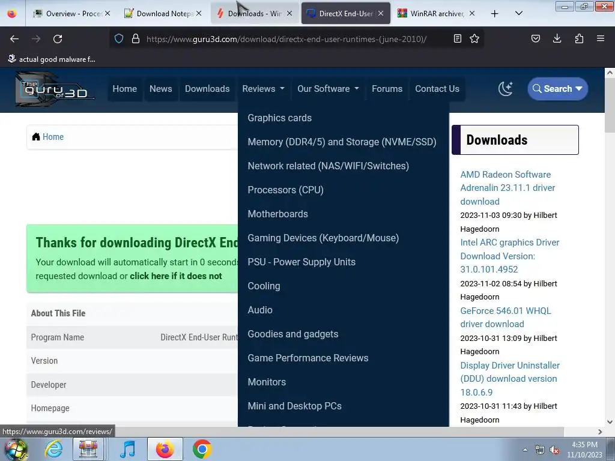Image resolution: width=615 pixels, height=461 pixels.
Task: Select PSU - Power Supply Units
Action: pos(301,262)
